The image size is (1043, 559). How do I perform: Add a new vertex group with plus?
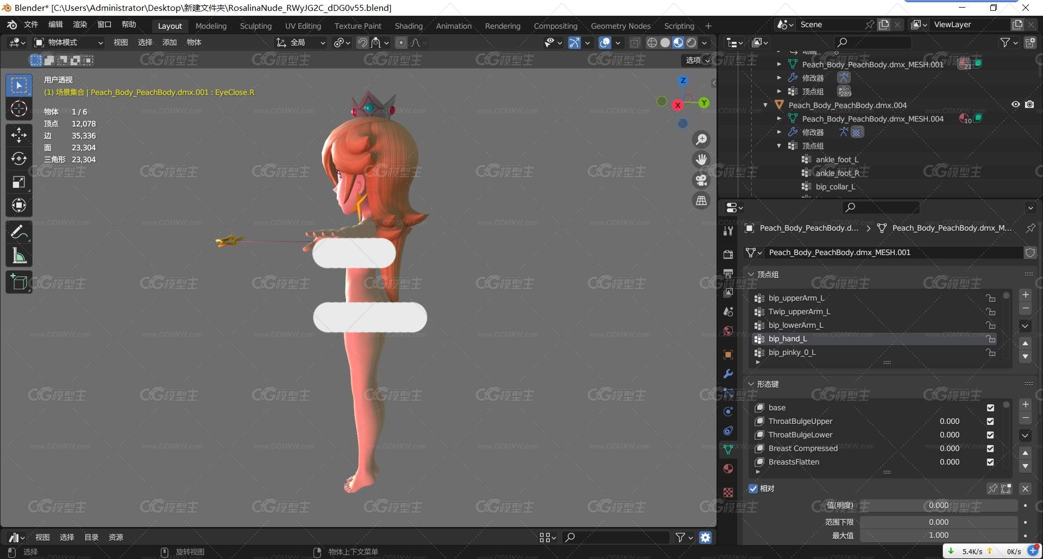point(1025,295)
